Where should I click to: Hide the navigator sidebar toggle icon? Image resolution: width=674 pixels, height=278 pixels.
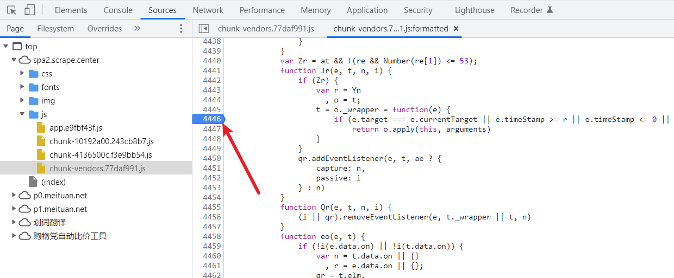(204, 29)
